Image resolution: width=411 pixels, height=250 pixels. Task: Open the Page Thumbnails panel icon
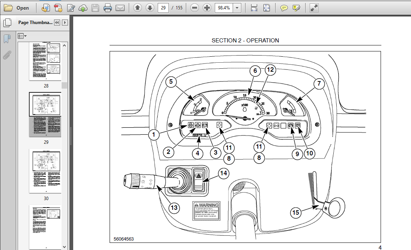8,23
